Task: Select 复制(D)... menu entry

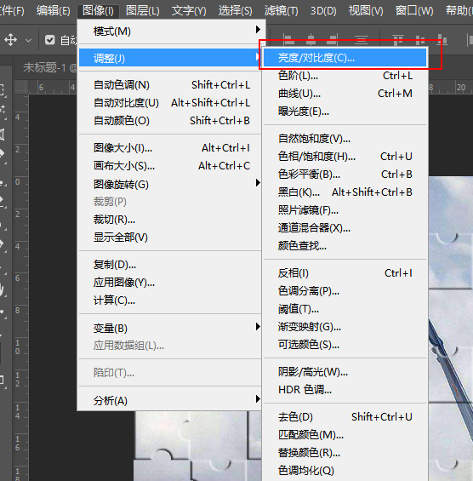Action: [x=170, y=265]
